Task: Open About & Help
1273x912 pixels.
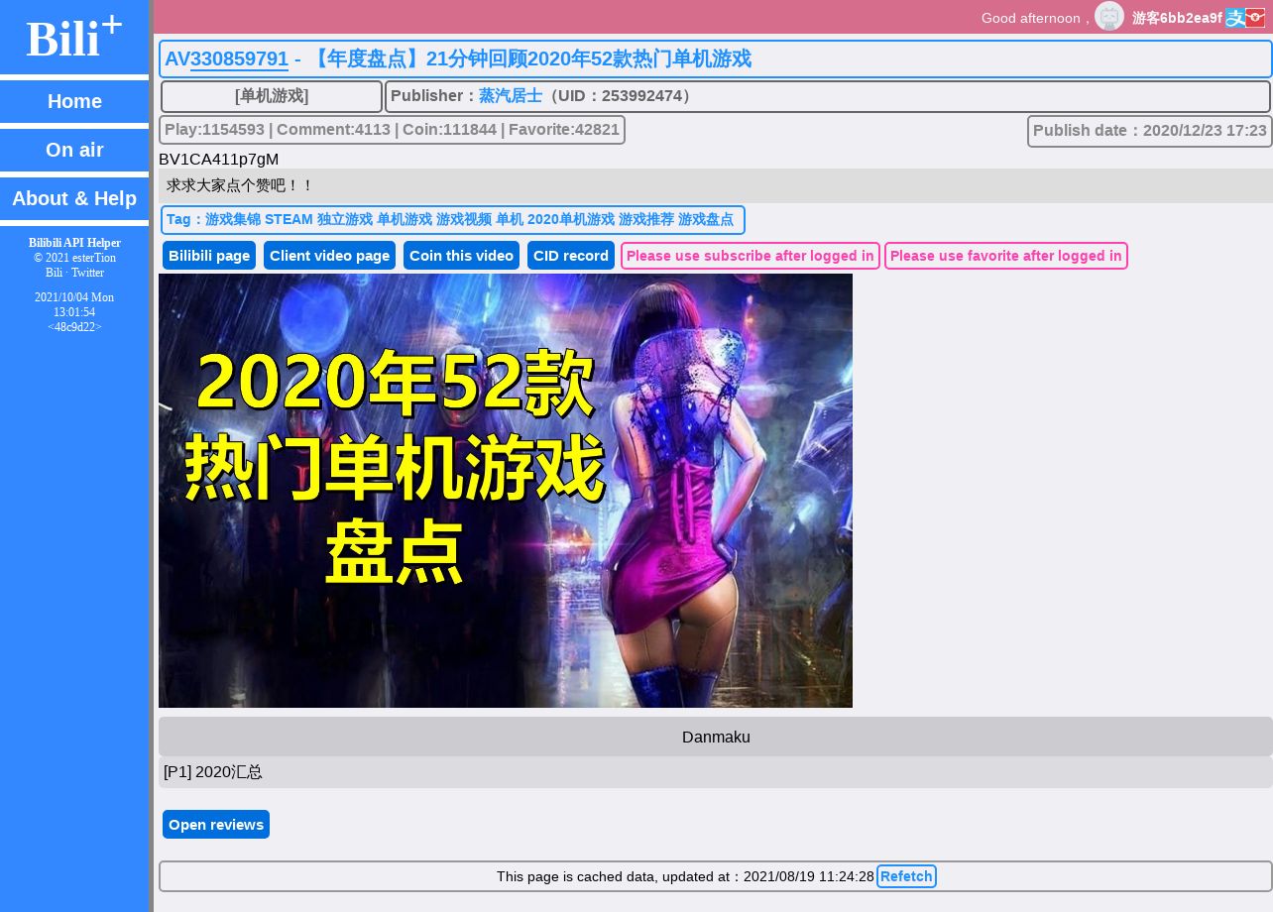Action: [x=74, y=198]
